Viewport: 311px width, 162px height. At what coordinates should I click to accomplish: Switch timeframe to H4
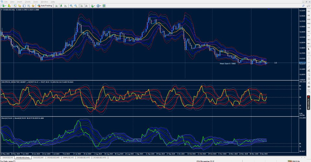point(308,32)
